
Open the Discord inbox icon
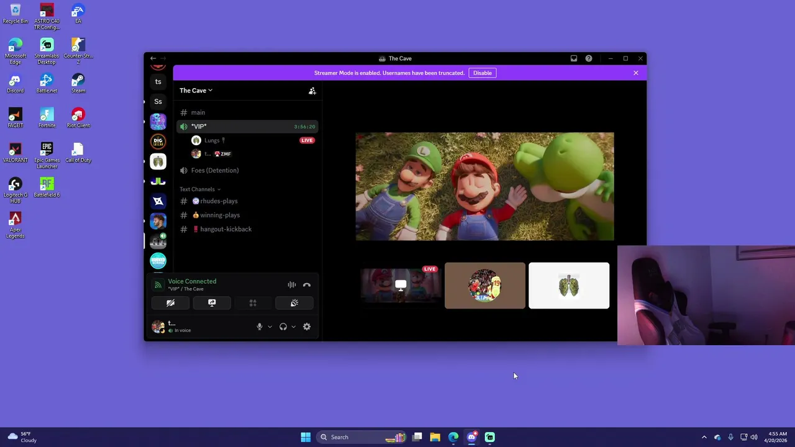[x=574, y=58]
